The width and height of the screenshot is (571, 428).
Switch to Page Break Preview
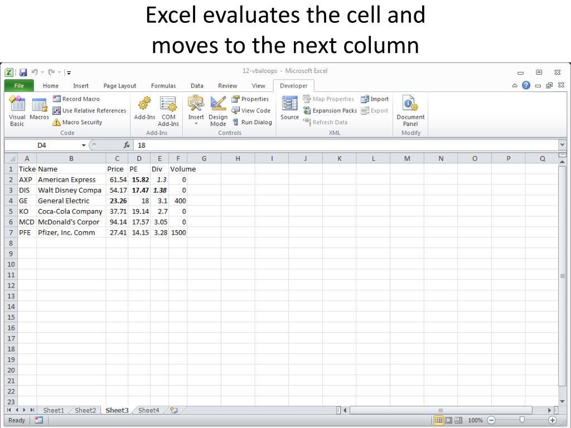click(458, 420)
